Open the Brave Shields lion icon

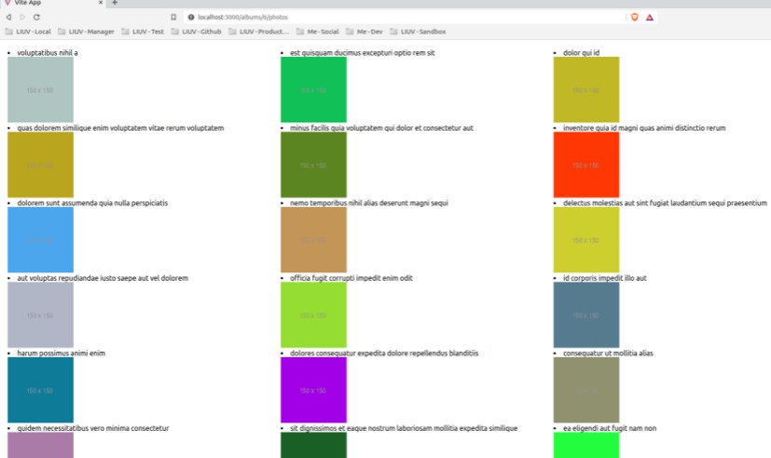click(x=634, y=17)
